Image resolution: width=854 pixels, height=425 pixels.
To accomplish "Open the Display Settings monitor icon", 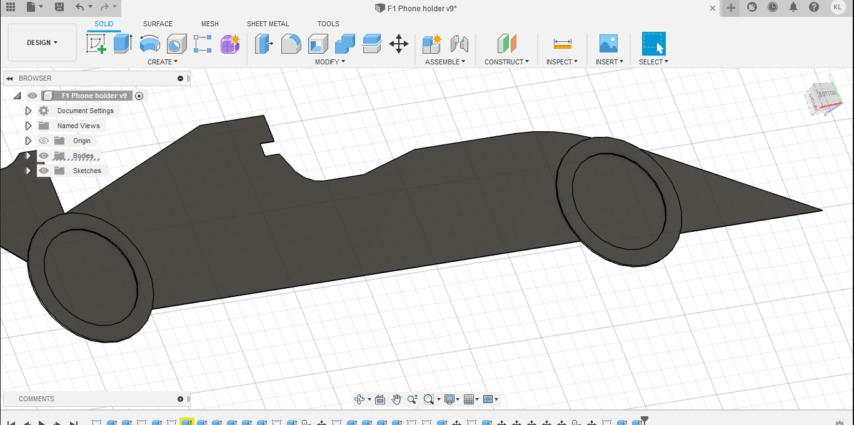I will point(449,399).
